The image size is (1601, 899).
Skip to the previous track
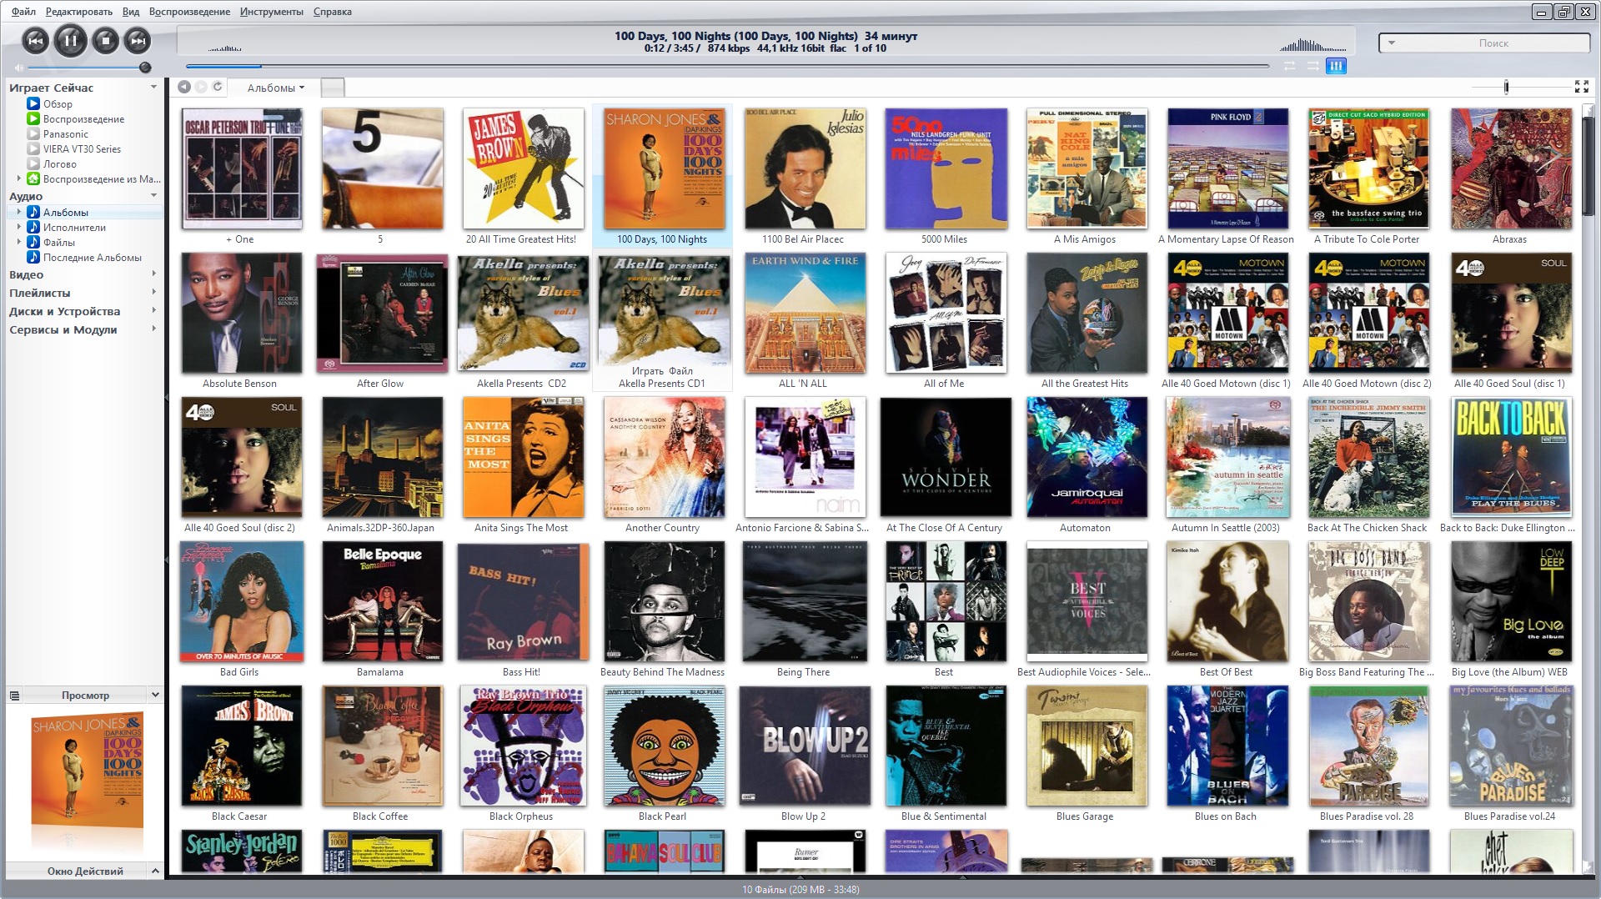tap(35, 40)
